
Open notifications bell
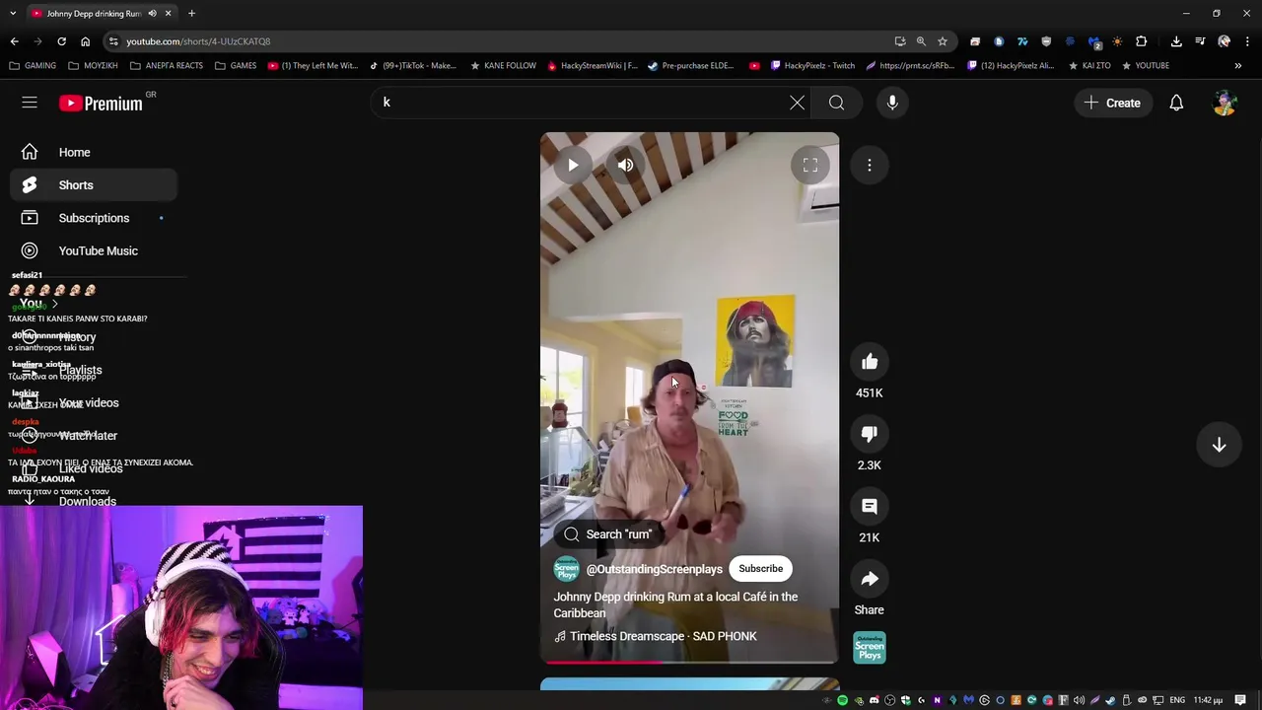click(x=1176, y=103)
